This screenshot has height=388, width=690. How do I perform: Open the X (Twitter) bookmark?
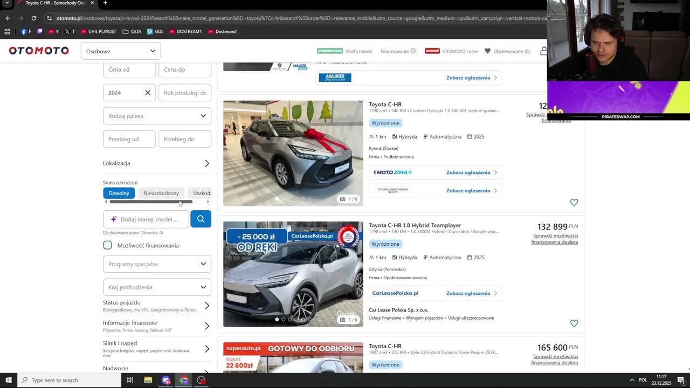[70, 31]
